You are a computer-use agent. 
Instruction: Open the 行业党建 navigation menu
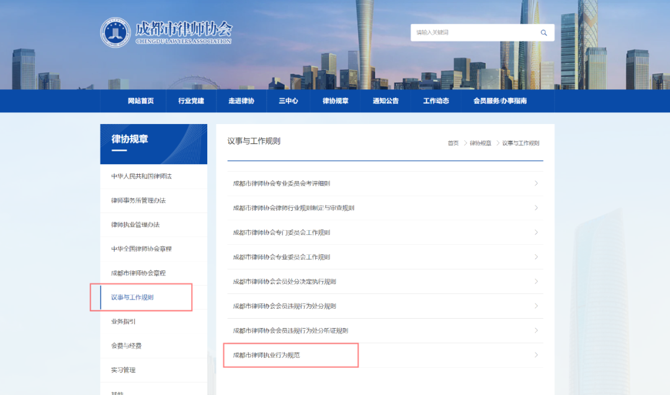[x=191, y=100]
